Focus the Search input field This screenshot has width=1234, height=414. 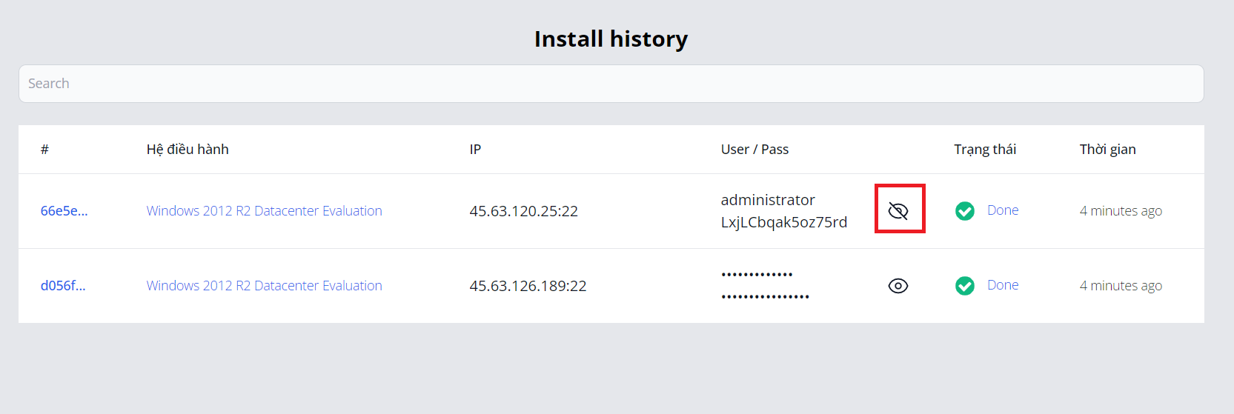click(611, 84)
